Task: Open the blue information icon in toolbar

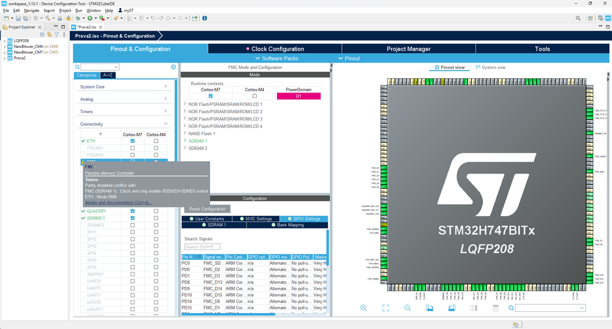Action: pyautogui.click(x=205, y=18)
